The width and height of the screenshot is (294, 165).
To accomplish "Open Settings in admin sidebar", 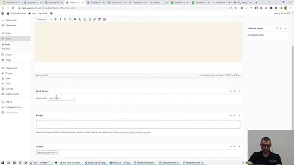I will (9, 89).
